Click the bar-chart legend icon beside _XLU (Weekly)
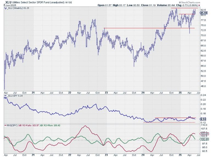Image resolution: width=211 pixels, height=157 pixels. click(5, 8)
